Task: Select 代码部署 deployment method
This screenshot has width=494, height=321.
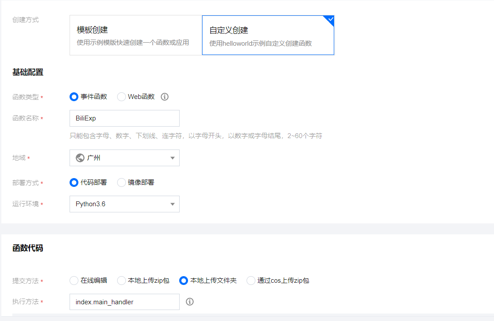Action: (x=74, y=182)
